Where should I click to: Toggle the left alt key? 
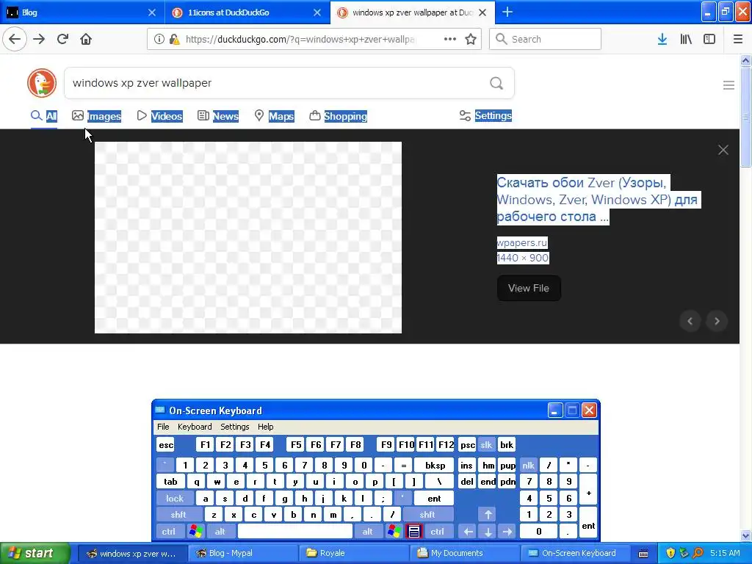click(220, 531)
